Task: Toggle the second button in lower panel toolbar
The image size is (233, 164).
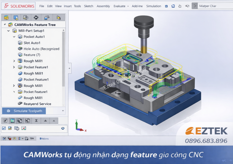Action: pos(12,121)
